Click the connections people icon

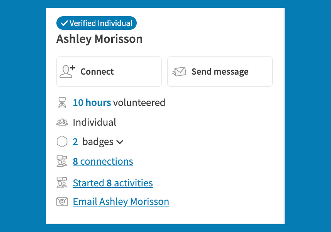point(62,161)
